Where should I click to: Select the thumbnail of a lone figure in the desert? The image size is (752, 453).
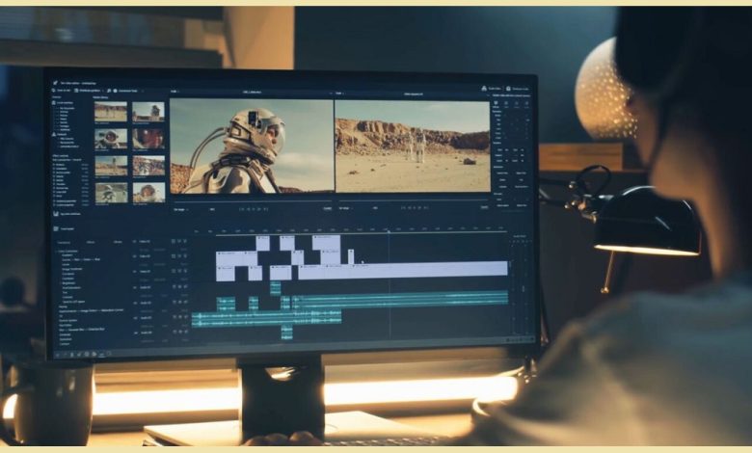[111, 166]
